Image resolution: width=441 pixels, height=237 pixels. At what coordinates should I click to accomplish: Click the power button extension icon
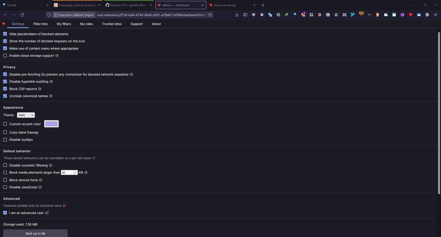(x=278, y=15)
